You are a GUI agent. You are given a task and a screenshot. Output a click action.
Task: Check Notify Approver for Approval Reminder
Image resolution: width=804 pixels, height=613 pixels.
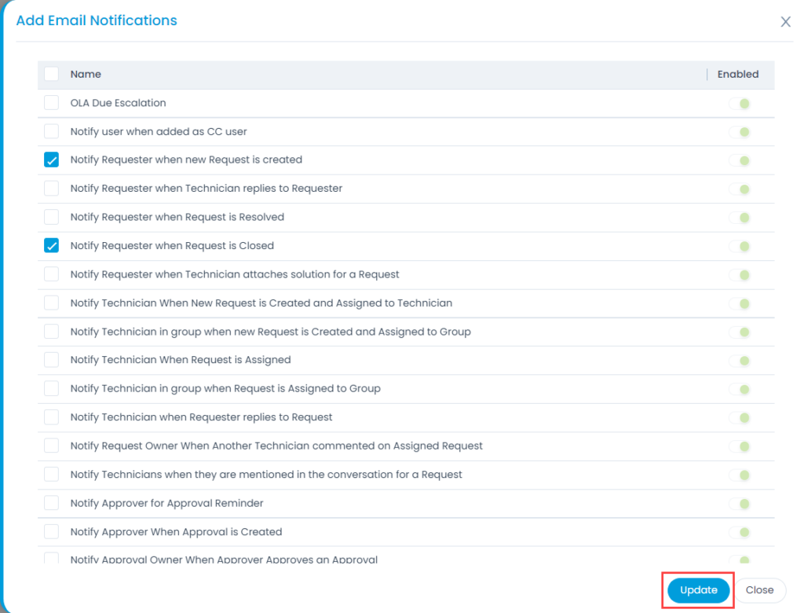[51, 503]
